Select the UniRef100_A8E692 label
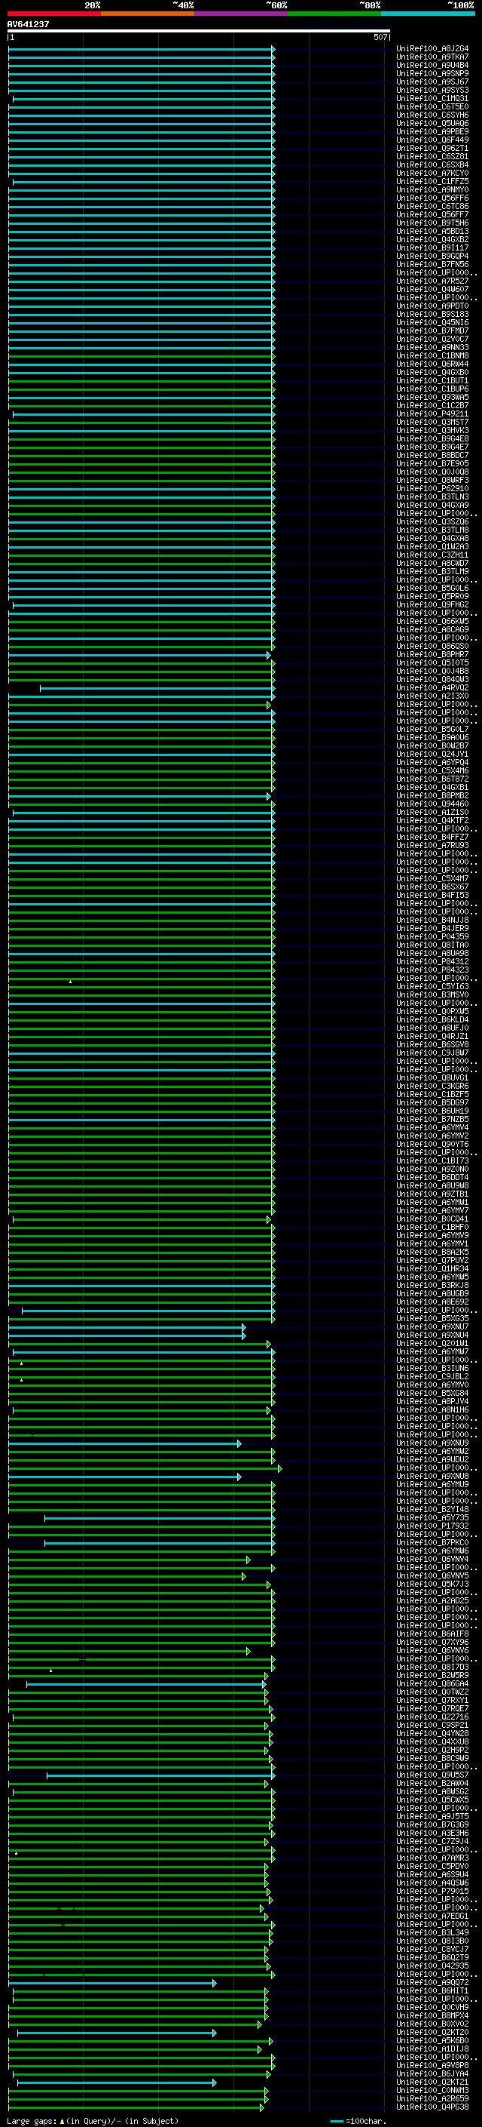Viewport: 482px width, 2127px height. coord(432,1302)
